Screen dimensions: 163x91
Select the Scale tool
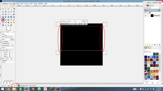coord(3,17)
